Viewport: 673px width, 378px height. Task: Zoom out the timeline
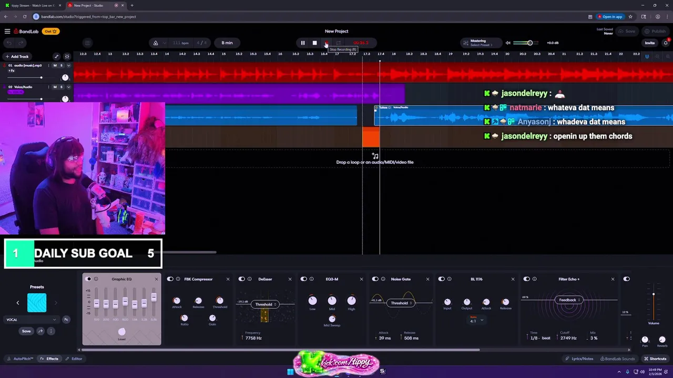tap(657, 56)
